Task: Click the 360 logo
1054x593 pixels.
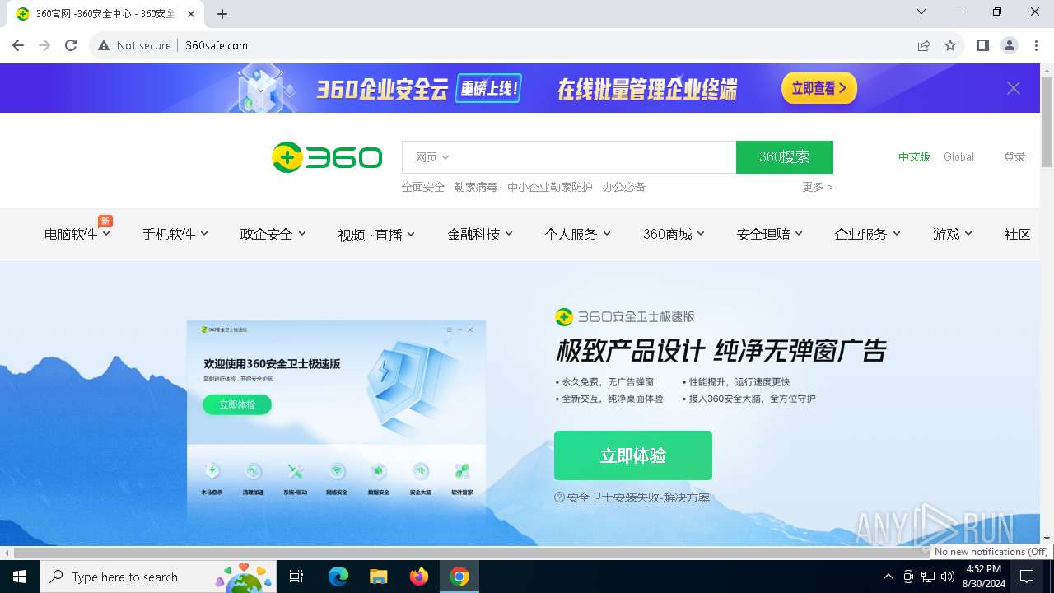Action: (x=327, y=157)
